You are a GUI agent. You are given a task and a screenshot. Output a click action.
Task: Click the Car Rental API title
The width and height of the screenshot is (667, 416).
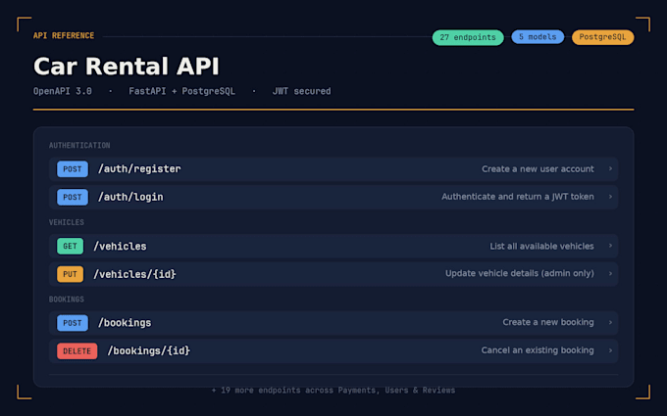pyautogui.click(x=127, y=67)
